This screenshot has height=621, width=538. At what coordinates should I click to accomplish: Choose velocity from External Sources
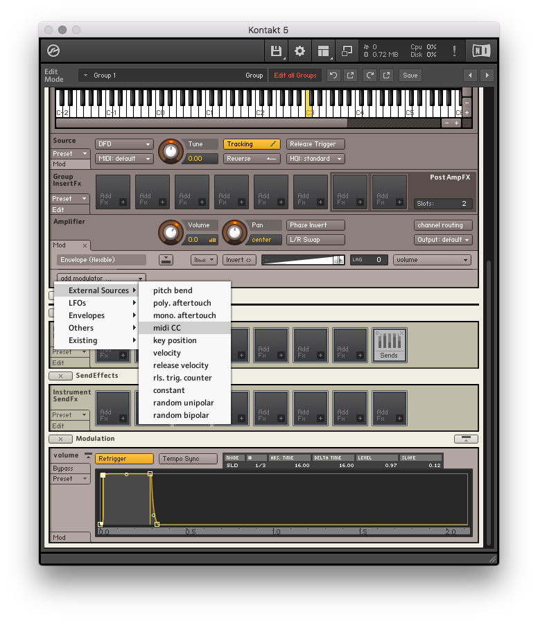tap(184, 353)
